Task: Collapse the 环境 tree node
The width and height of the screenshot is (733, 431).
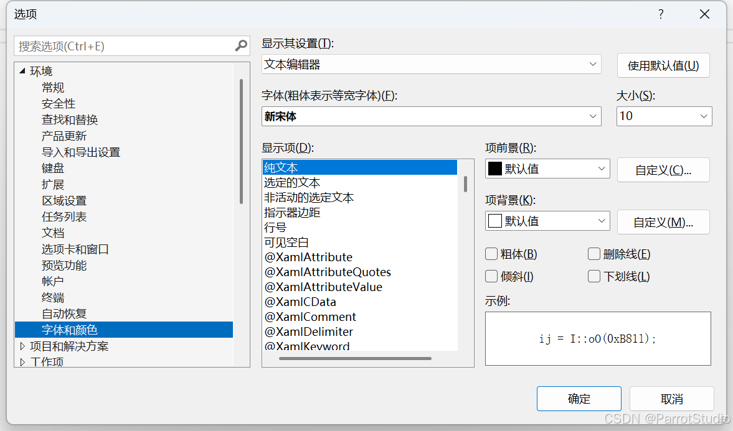Action: point(22,71)
